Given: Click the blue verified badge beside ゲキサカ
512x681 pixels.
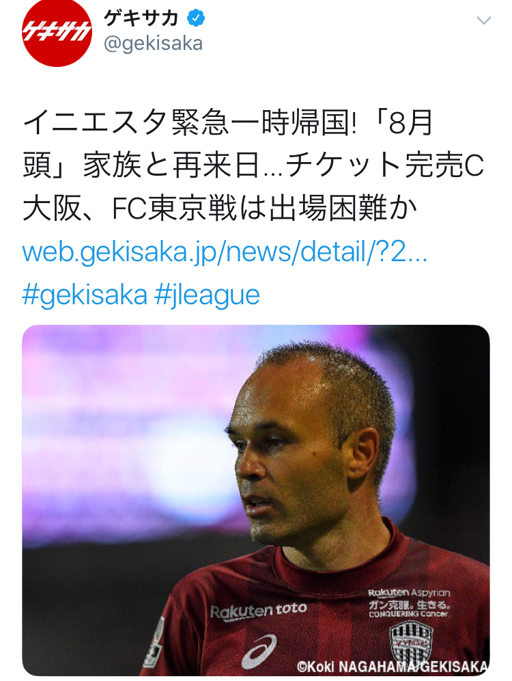Looking at the screenshot, I should 196,18.
